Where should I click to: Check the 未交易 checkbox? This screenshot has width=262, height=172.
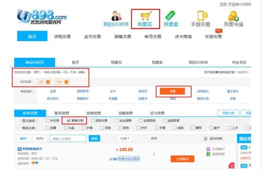[x=48, y=120]
